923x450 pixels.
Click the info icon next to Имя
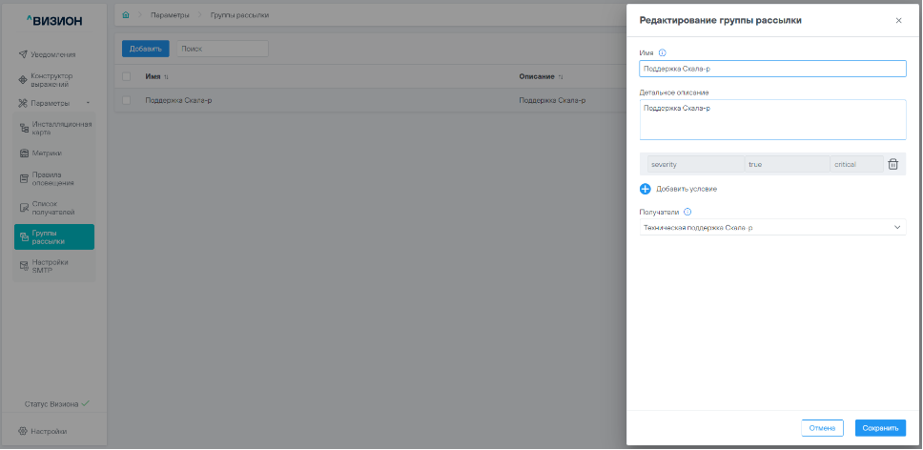[x=662, y=52]
